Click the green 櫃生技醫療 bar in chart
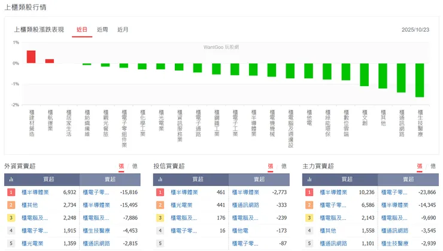 (x=420, y=80)
